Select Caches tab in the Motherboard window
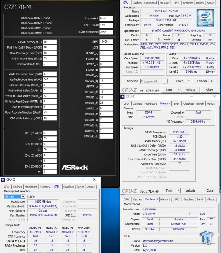221x253 pixels. coord(138,200)
